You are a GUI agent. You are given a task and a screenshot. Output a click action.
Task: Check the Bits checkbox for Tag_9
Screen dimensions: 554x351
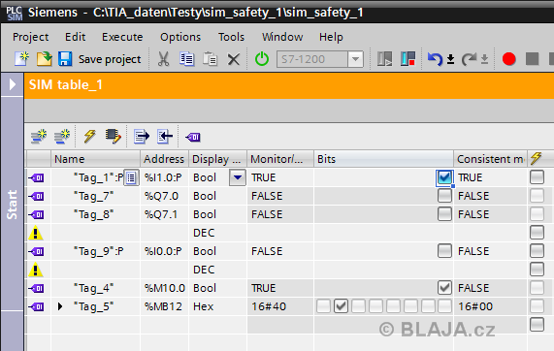444,251
